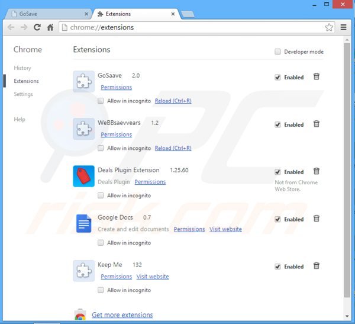Viewport: 355px width, 324px height.
Task: Click the Keep Me puzzle icon
Action: click(84, 271)
